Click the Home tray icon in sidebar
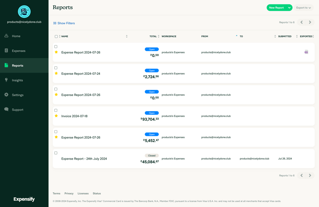The width and height of the screenshot is (319, 207). [x=6, y=36]
